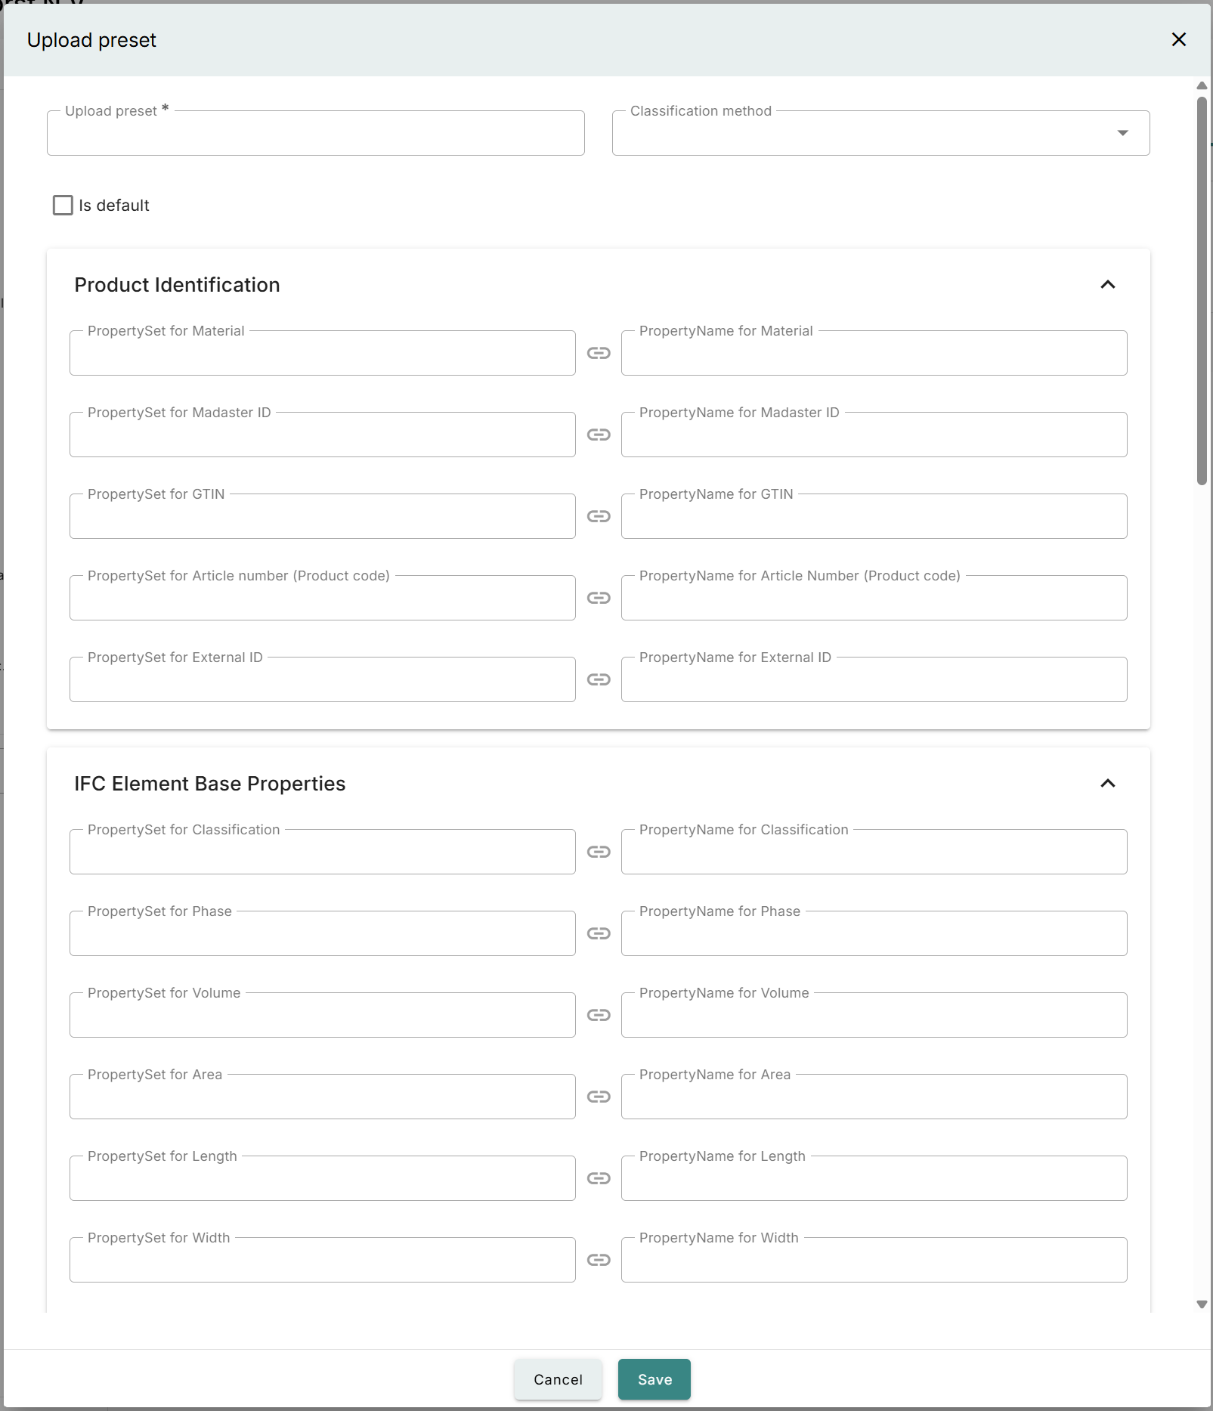
Task: Toggle the link icon for GTIN fields
Action: pyautogui.click(x=599, y=516)
